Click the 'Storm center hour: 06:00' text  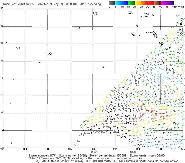[x=147, y=155]
